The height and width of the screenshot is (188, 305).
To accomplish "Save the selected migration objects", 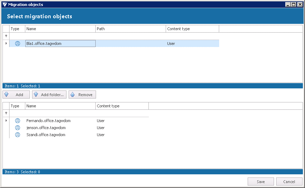I will pyautogui.click(x=261, y=182).
